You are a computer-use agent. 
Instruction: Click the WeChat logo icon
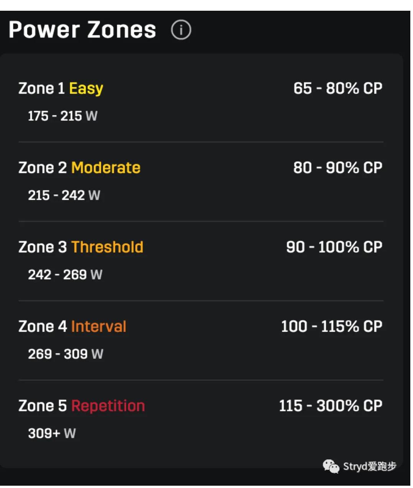[x=331, y=466]
